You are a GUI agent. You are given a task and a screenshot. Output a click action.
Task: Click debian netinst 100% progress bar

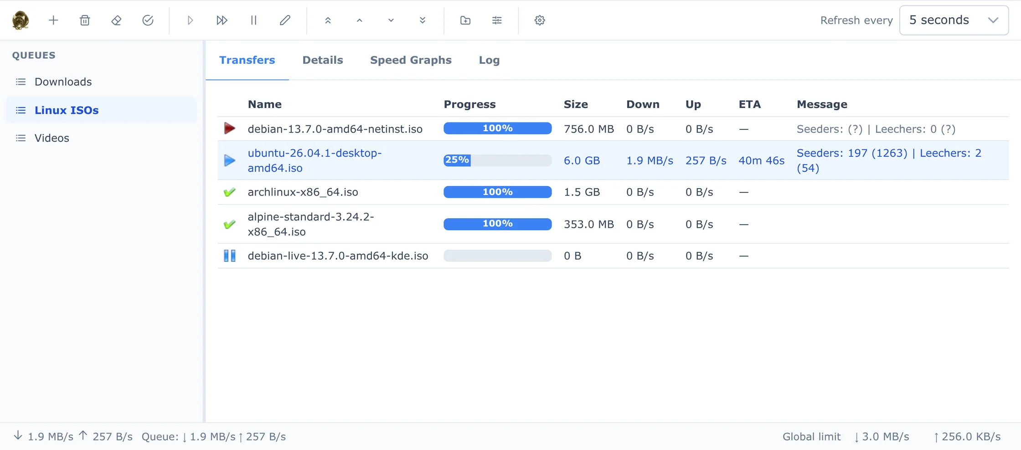[x=497, y=128]
